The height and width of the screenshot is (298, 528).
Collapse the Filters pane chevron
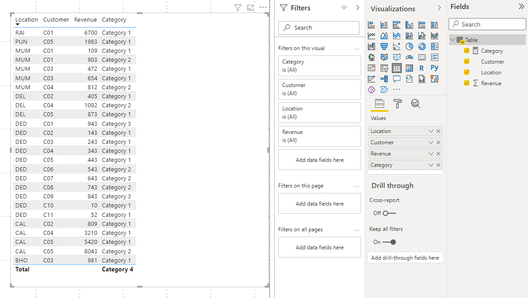[x=358, y=7]
